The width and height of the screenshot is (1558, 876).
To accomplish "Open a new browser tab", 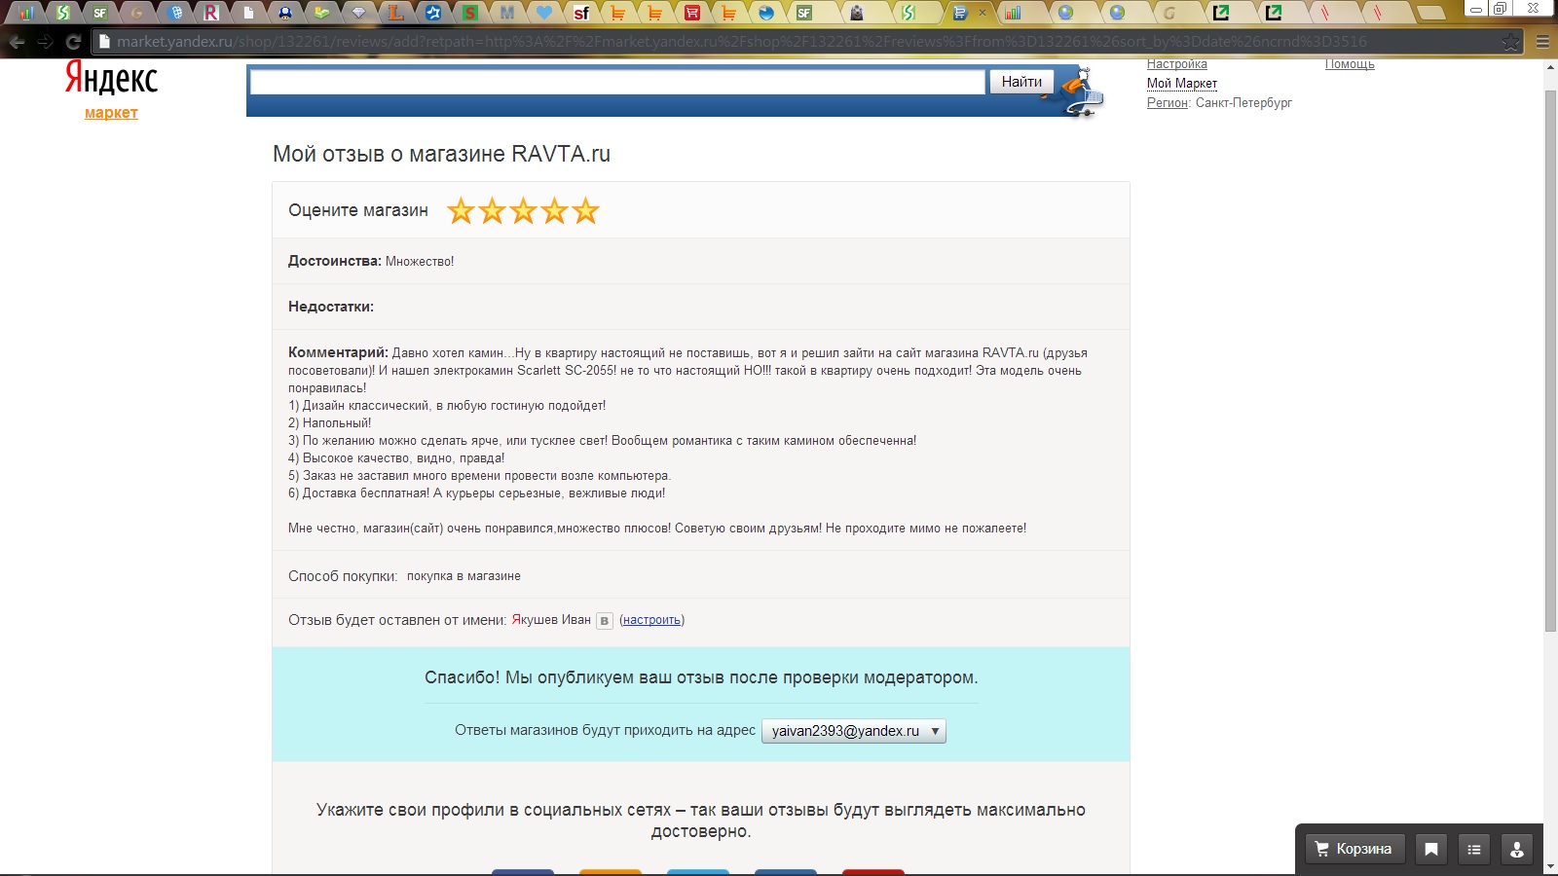I will (1429, 13).
